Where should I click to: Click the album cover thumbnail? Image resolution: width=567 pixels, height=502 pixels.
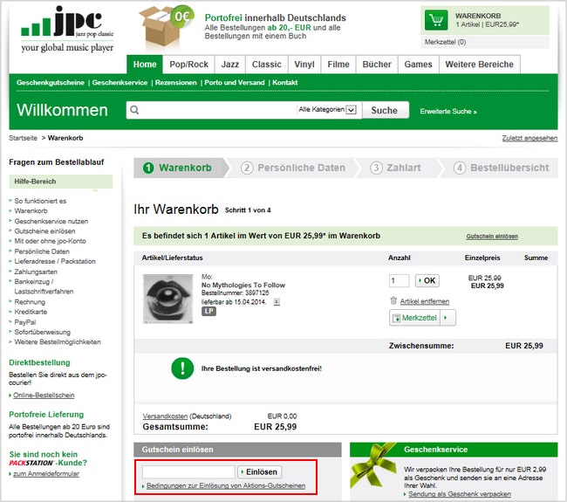pyautogui.click(x=167, y=299)
